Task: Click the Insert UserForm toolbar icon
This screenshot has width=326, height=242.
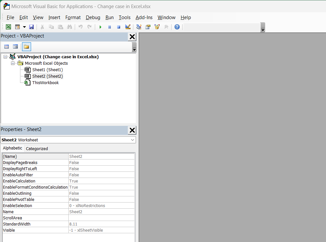Action: tap(17, 27)
